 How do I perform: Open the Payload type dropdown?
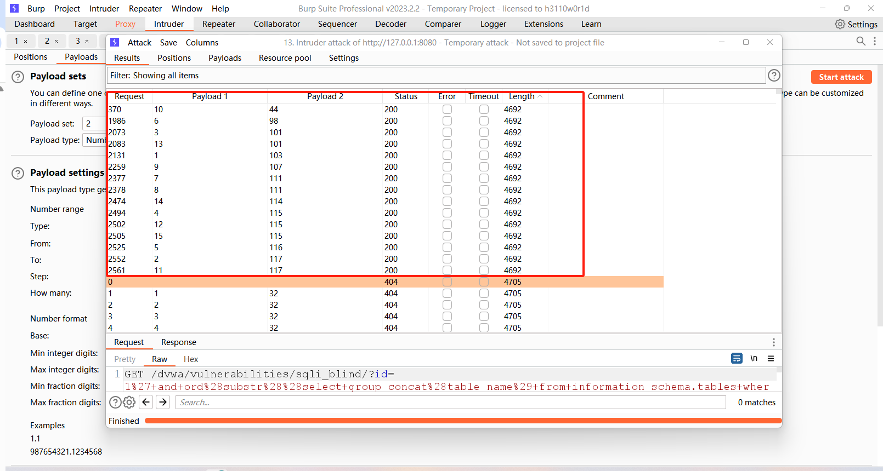(x=94, y=140)
